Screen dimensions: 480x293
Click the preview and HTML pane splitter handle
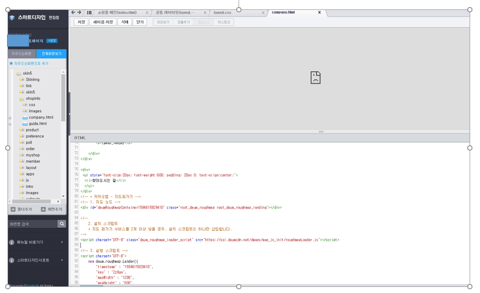point(321,132)
